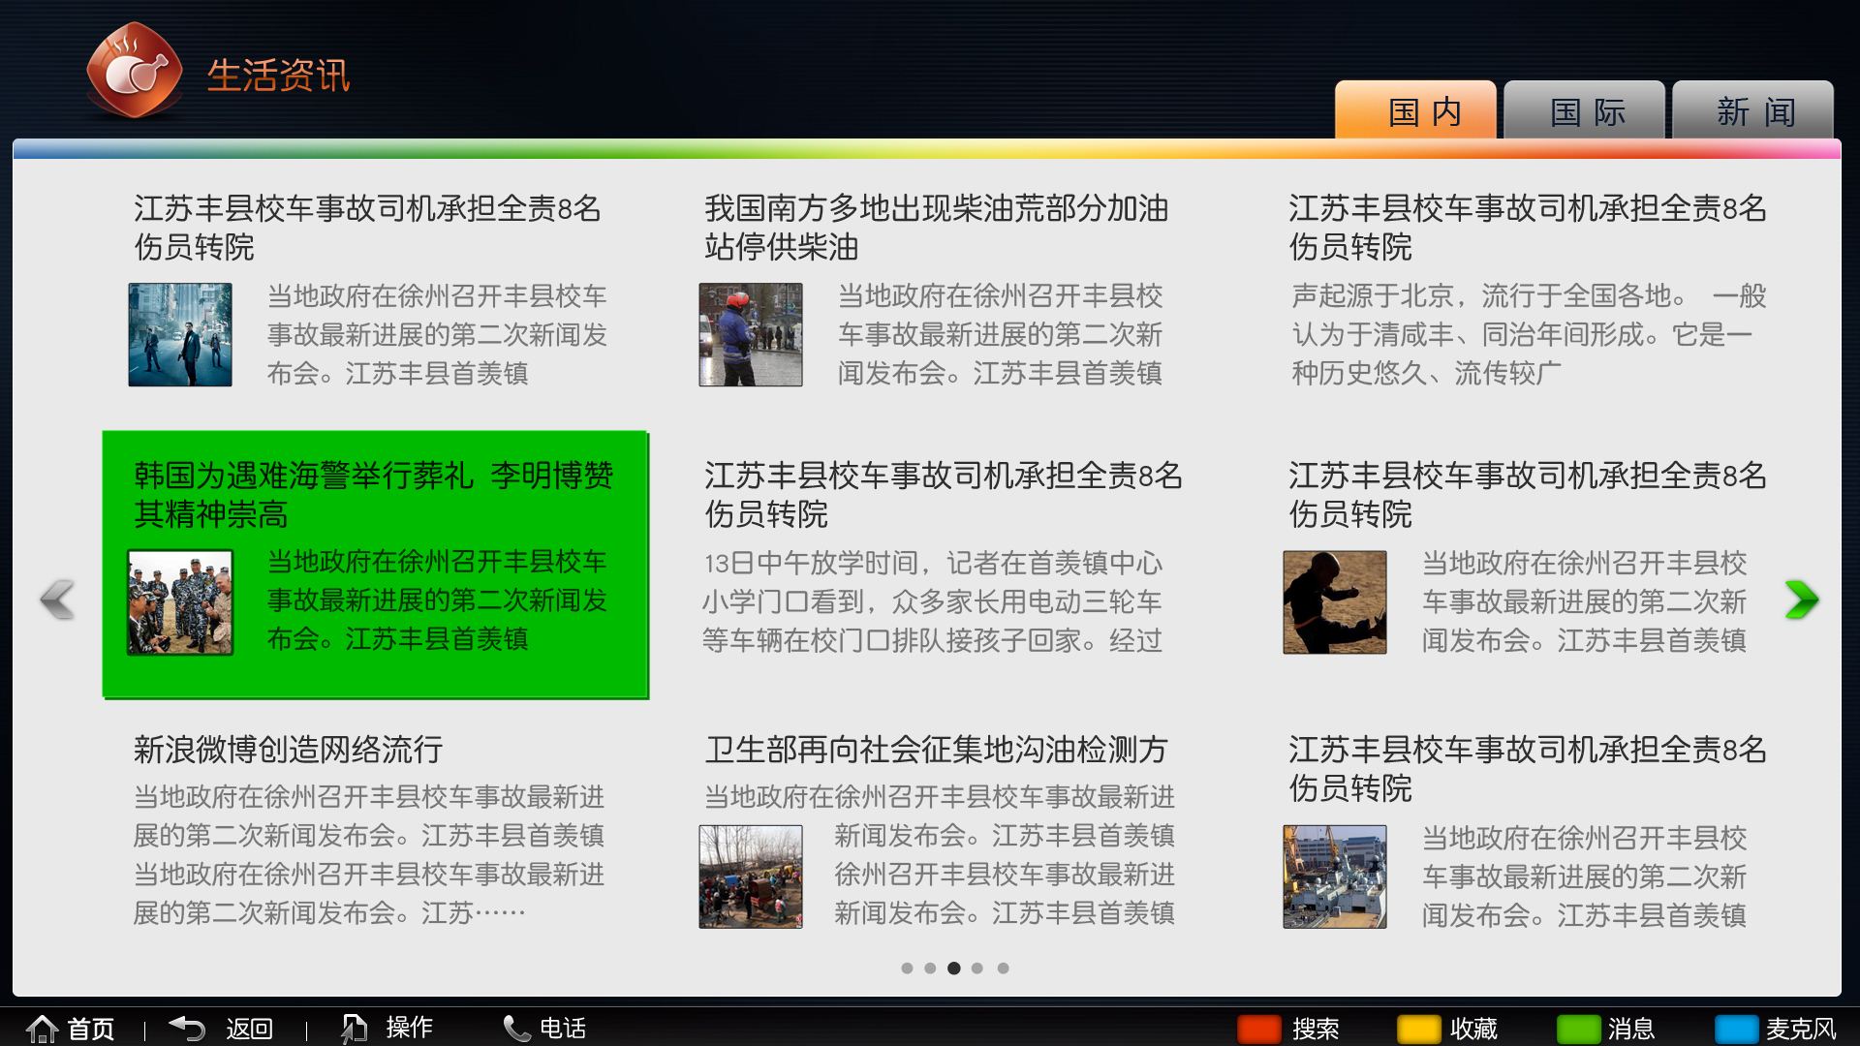This screenshot has height=1046, width=1860.
Task: Click the operation icon beside 操作
Action: (x=354, y=1028)
